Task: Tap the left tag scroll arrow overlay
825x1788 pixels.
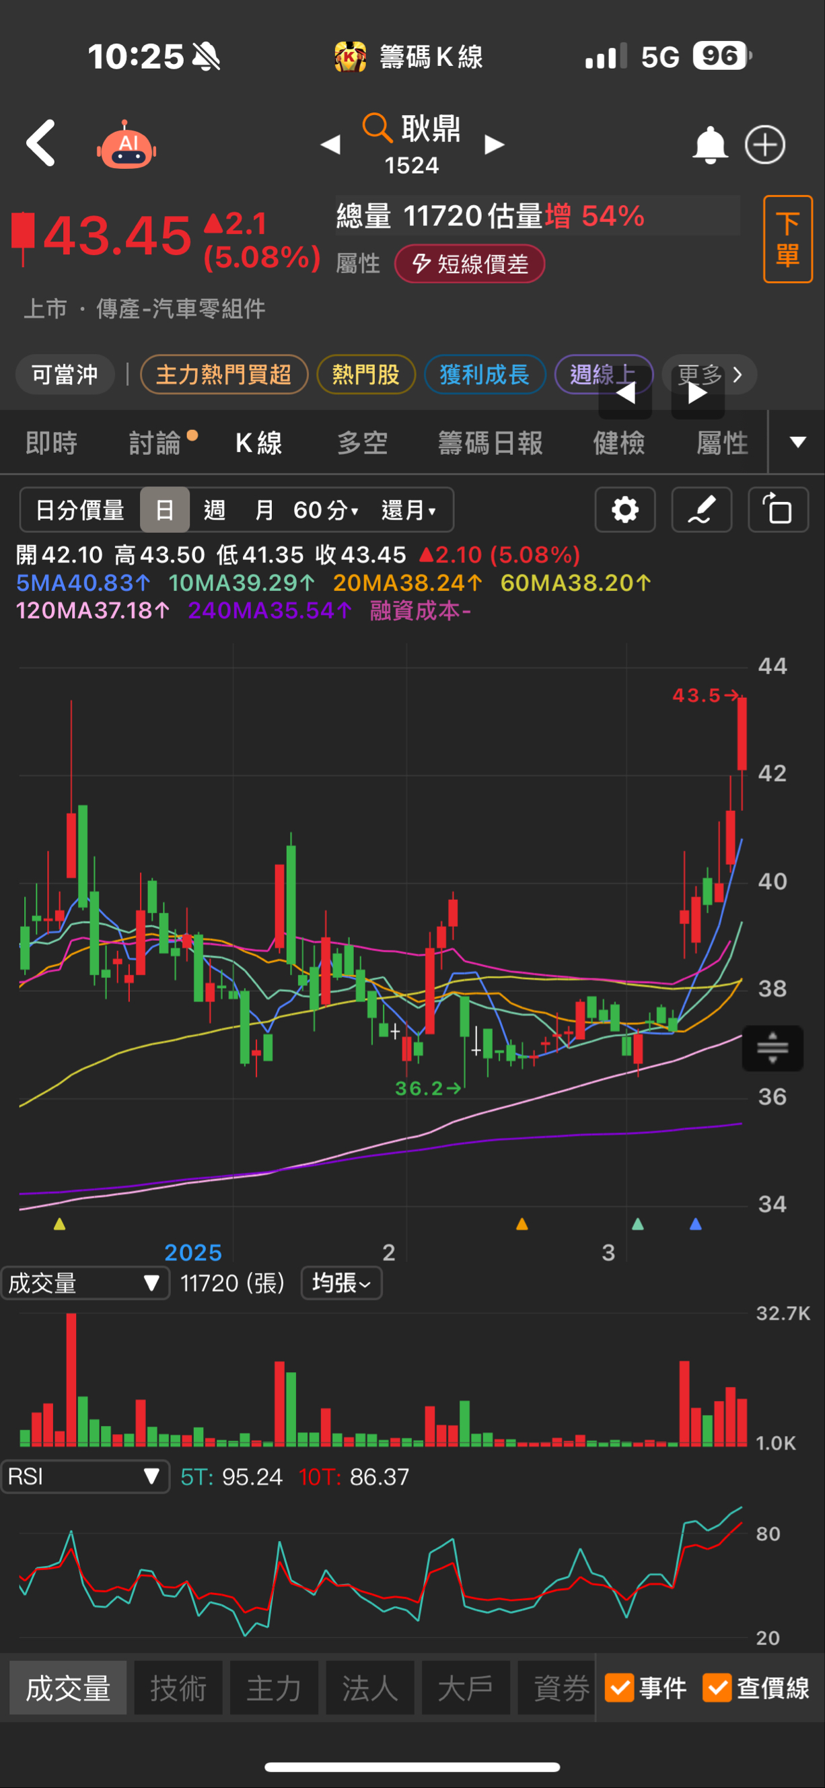Action: click(625, 393)
